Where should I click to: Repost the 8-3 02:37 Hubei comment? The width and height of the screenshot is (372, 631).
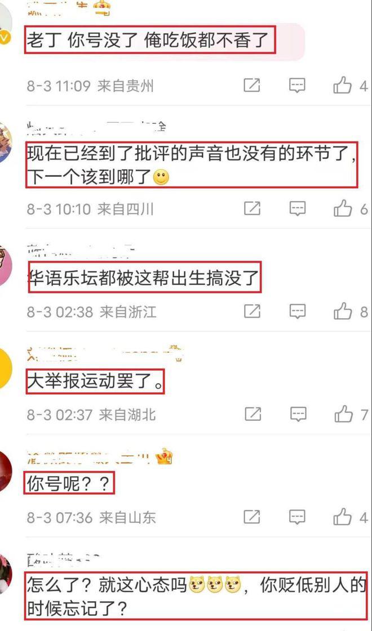pos(253,414)
